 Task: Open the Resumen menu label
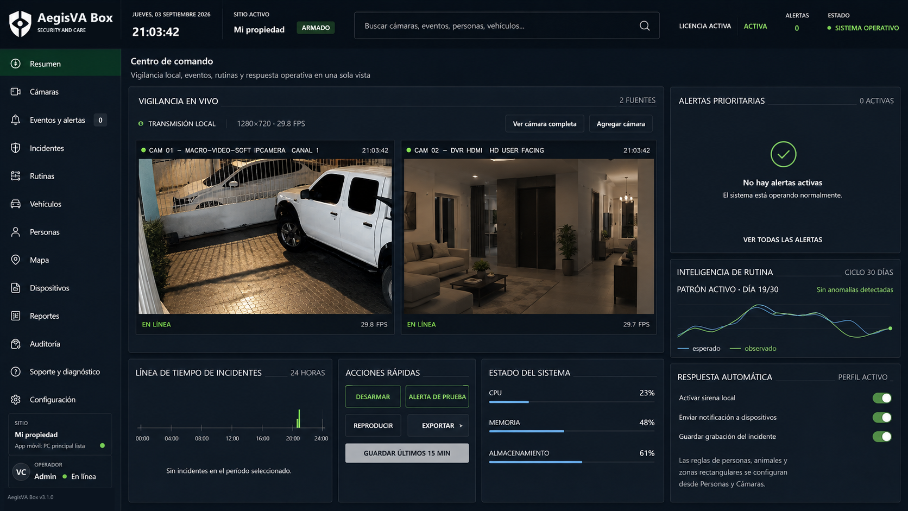point(45,64)
